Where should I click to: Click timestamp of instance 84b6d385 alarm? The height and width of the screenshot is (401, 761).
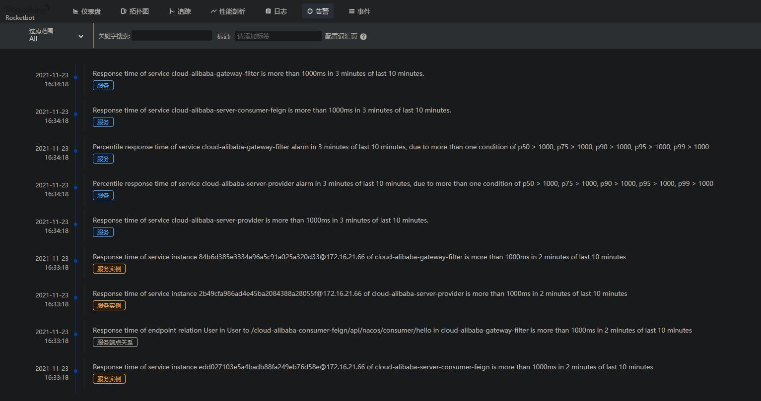[52, 263]
